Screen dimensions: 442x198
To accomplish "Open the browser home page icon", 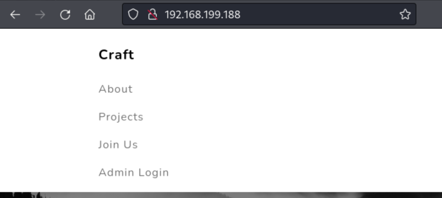I will 90,14.
